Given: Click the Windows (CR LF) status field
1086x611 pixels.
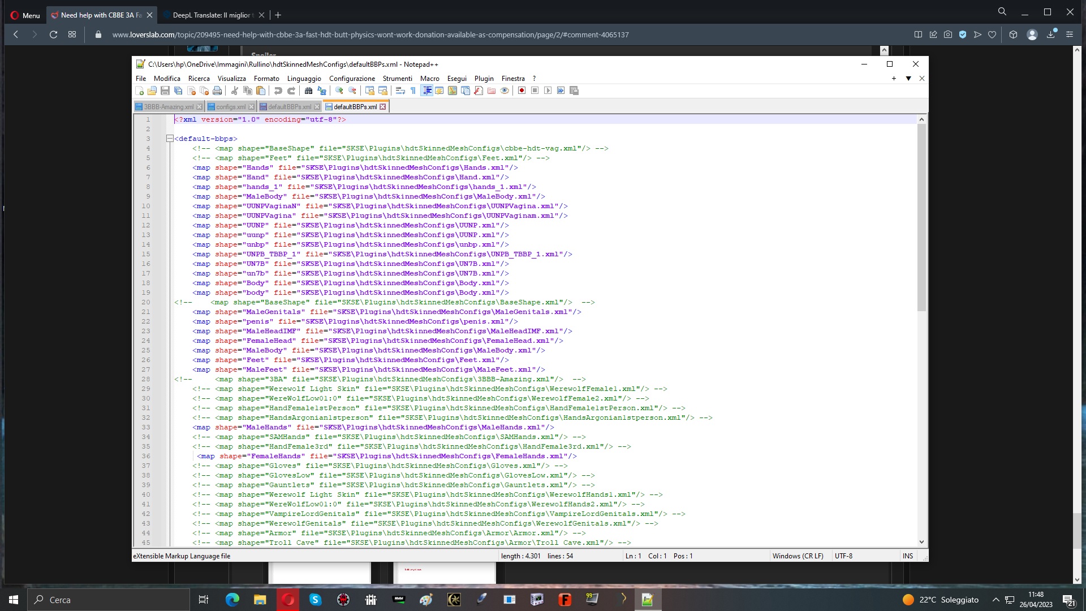Looking at the screenshot, I should coord(798,556).
